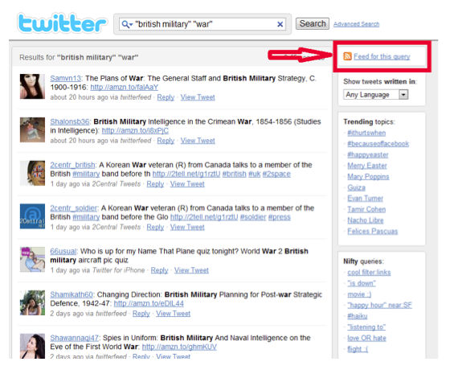The image size is (454, 374).
Task: Open nifty query cool filter:links
Action: (x=369, y=273)
